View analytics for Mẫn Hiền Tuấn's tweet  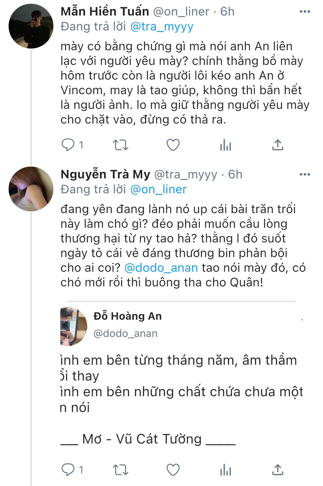pos(225,145)
